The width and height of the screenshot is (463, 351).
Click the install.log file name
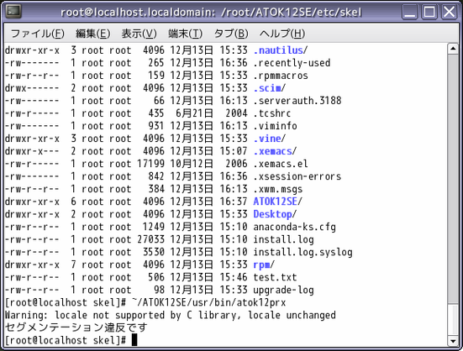[283, 240]
